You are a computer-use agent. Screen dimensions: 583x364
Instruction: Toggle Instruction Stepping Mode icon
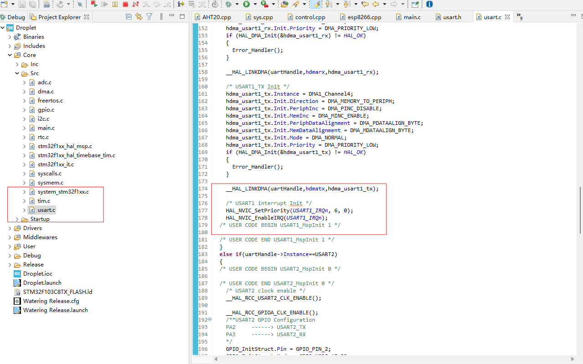(x=181, y=4)
